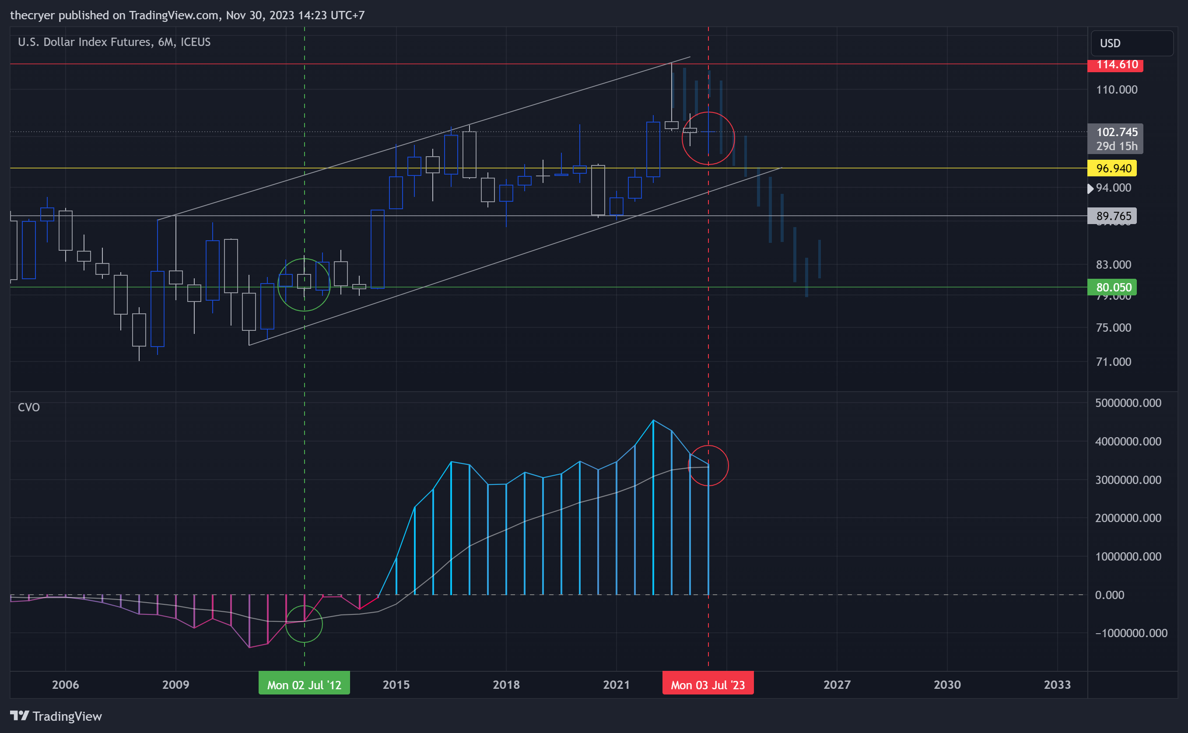
Task: Click the current price 102.745 label
Action: (1117, 132)
